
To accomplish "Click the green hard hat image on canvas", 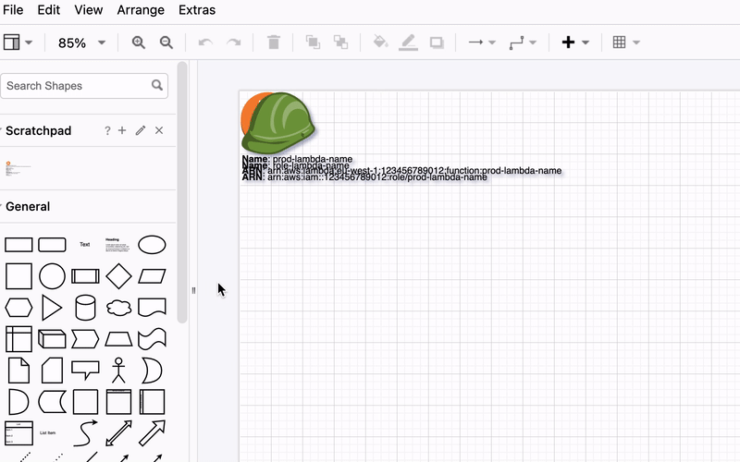I will 277,123.
